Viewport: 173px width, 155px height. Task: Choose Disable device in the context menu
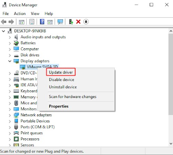point(61,80)
